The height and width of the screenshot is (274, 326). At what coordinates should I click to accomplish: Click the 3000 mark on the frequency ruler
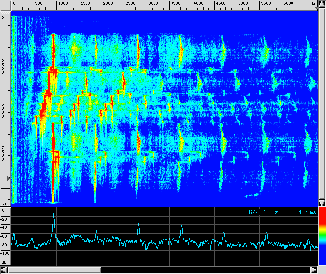153,4
